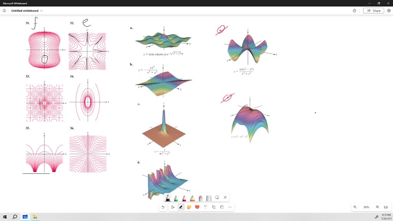Activate the heart reaction tool
Screen dimensions: 393x221
(197, 207)
